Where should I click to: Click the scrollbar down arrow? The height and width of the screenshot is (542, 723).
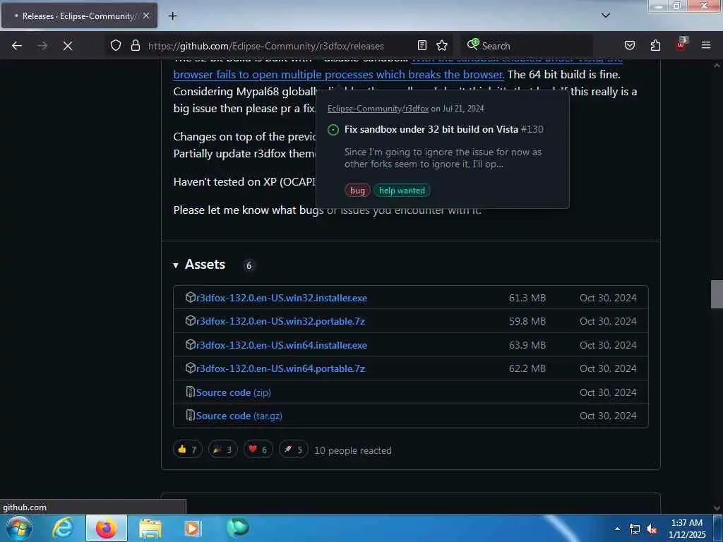click(x=717, y=508)
